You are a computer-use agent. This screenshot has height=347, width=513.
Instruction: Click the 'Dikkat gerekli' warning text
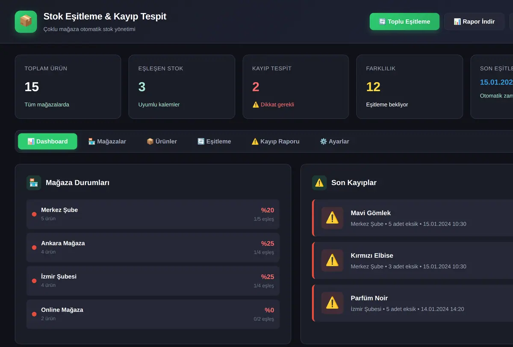coord(273,104)
